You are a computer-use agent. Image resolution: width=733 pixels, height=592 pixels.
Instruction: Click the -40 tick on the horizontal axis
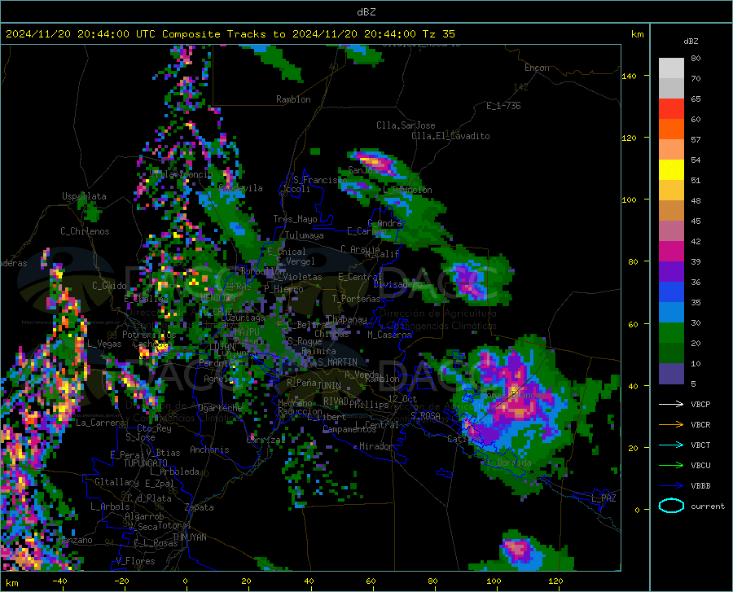[x=59, y=581]
